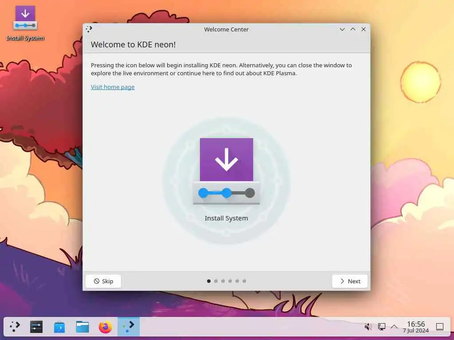Go to the Next welcome page
454x340 pixels.
350,281
